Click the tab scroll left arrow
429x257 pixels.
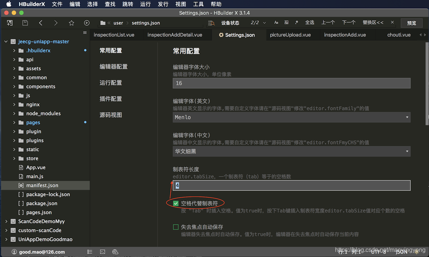420,34
